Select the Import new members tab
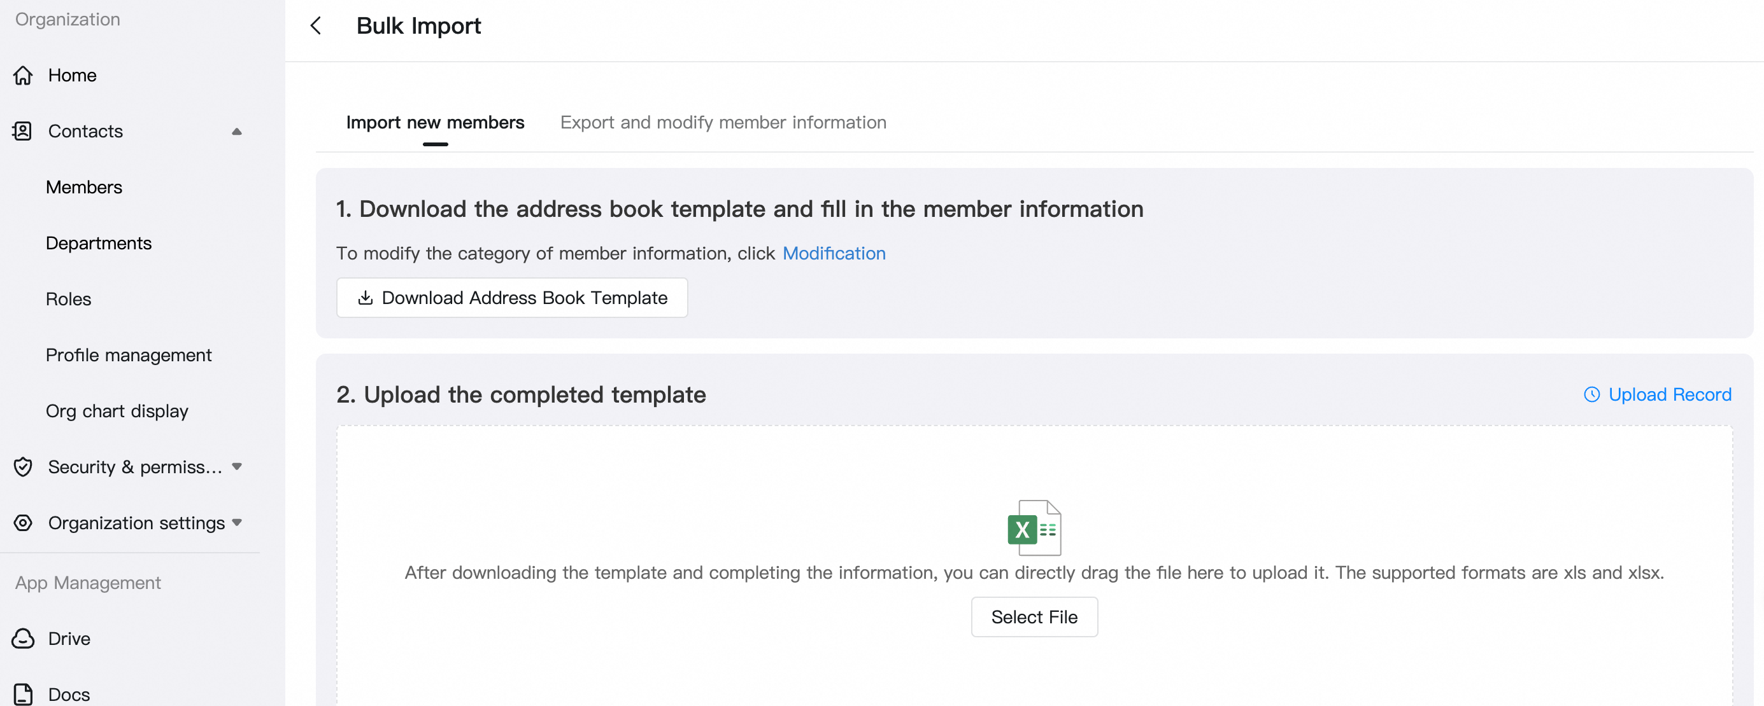1764x706 pixels. point(435,123)
